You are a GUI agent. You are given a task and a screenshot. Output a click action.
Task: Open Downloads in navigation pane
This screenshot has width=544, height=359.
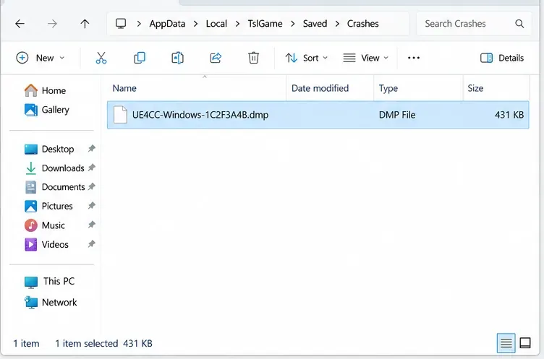pyautogui.click(x=54, y=168)
